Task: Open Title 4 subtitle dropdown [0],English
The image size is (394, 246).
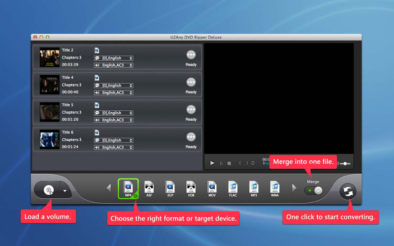Action: [114, 85]
